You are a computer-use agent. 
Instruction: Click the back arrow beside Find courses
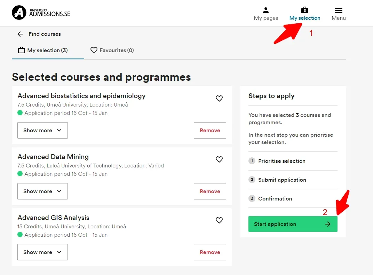20,34
